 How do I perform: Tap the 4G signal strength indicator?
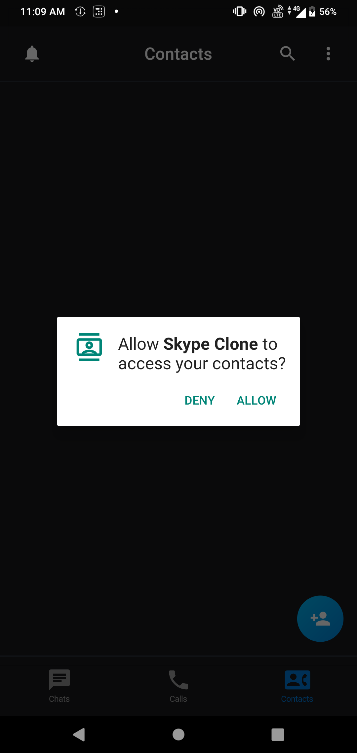[297, 12]
